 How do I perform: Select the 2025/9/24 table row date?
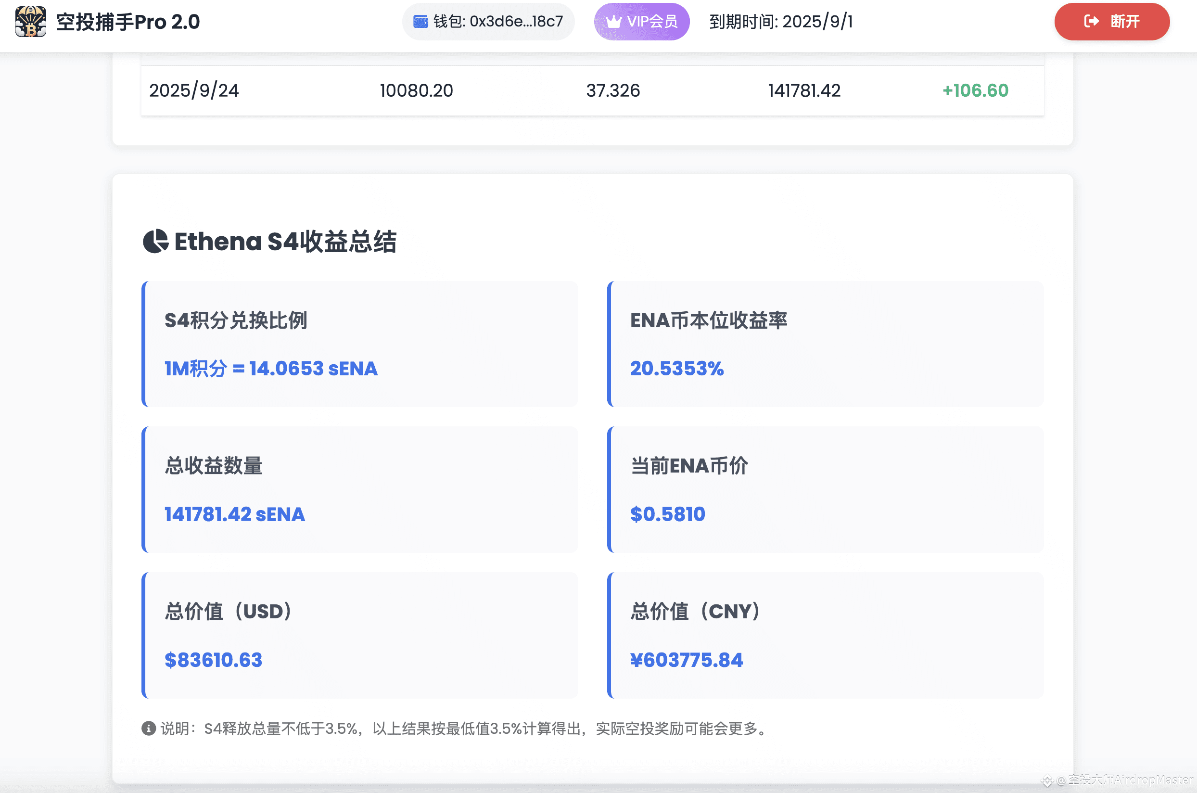click(x=194, y=90)
